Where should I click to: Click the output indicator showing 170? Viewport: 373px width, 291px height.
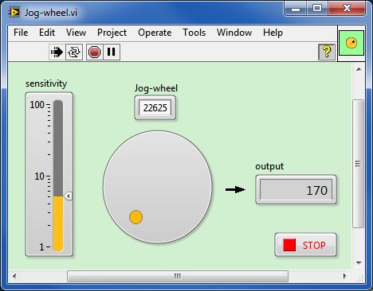click(x=296, y=190)
